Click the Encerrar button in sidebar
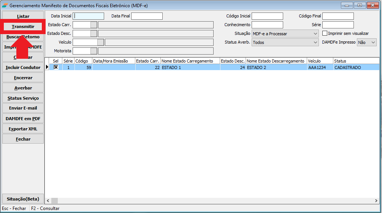 23,78
